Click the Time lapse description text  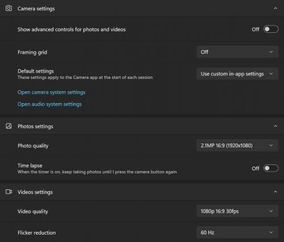97,172
